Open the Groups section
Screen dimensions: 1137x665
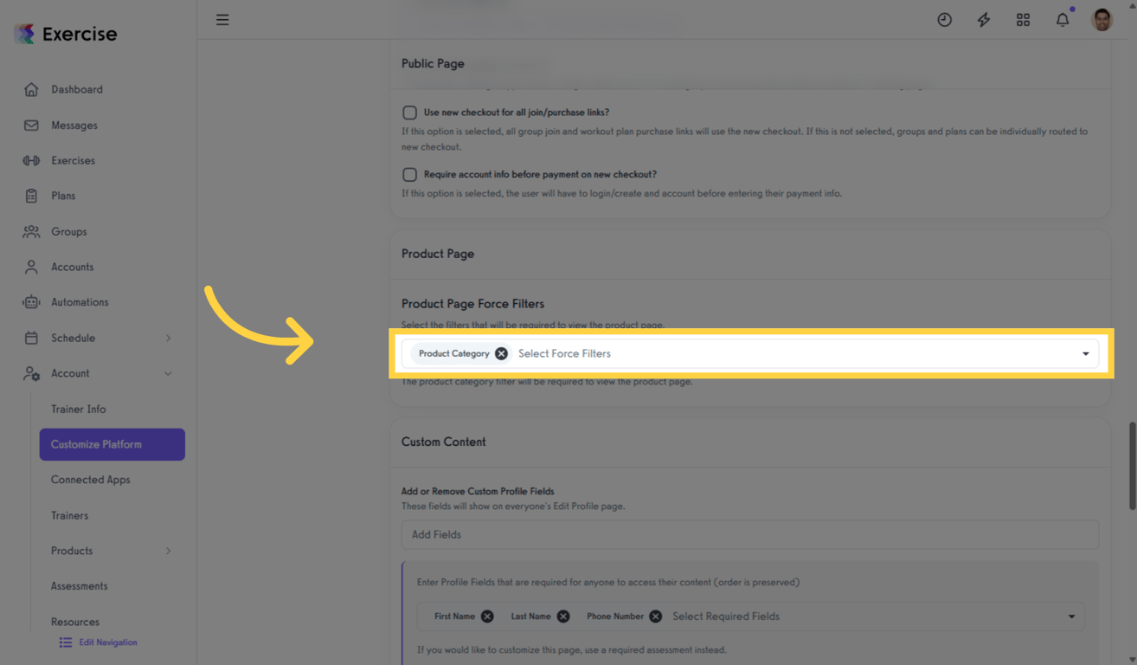click(x=70, y=231)
